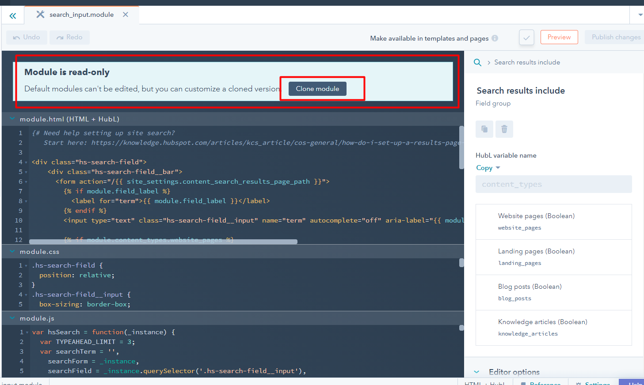
Task: Click the search magnifier icon in breadcrumb
Action: [477, 63]
